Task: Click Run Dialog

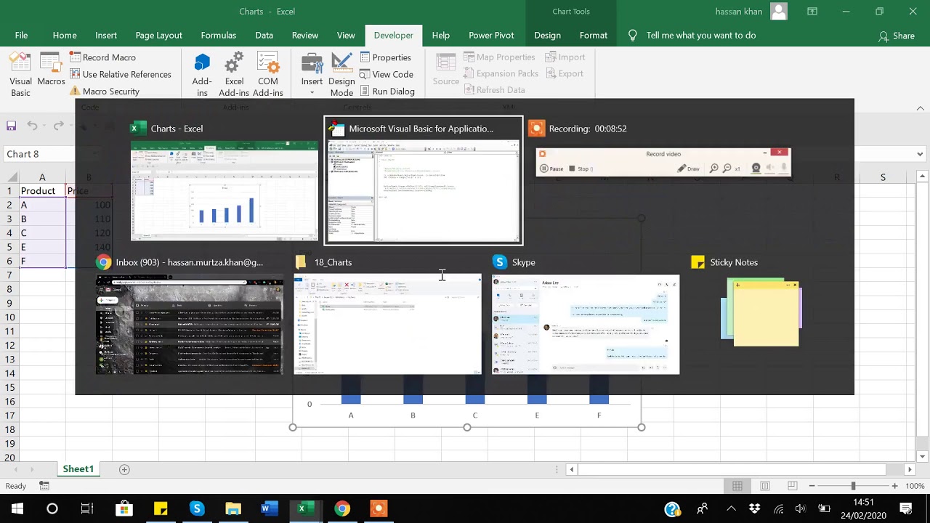Action: coord(387,92)
